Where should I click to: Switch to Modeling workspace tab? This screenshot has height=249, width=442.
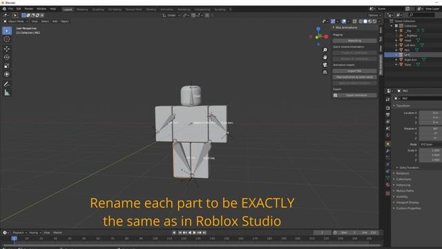click(x=82, y=9)
